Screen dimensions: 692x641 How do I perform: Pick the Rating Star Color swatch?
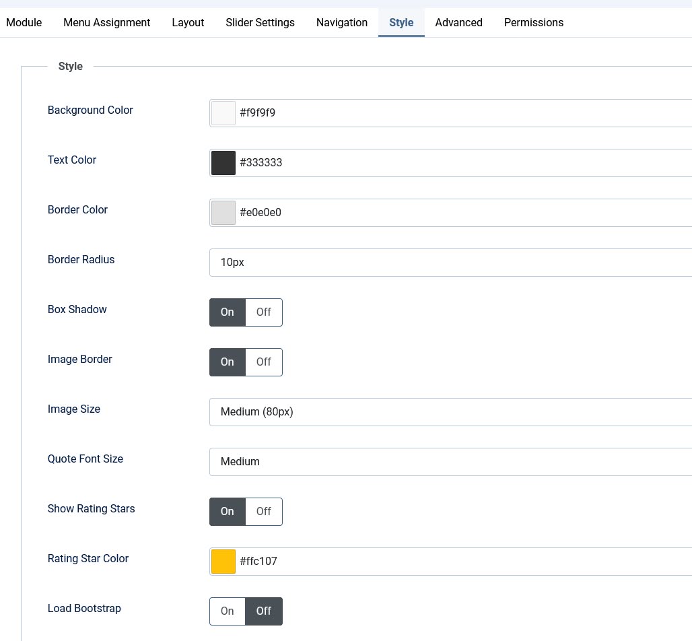pyautogui.click(x=223, y=562)
